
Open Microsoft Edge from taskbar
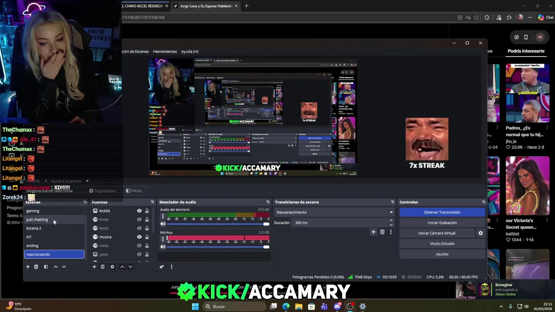[x=286, y=306]
